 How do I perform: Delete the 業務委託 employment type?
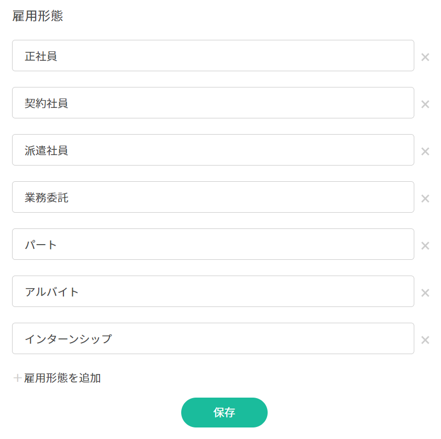click(425, 199)
